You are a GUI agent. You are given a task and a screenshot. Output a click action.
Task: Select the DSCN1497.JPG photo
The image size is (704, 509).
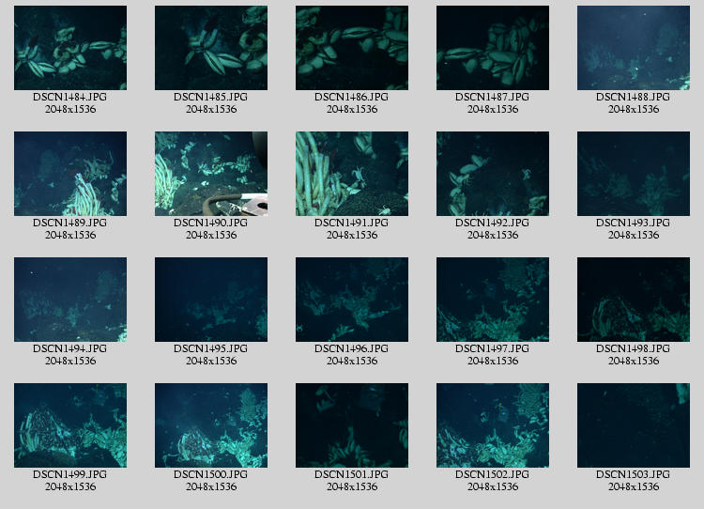point(493,300)
